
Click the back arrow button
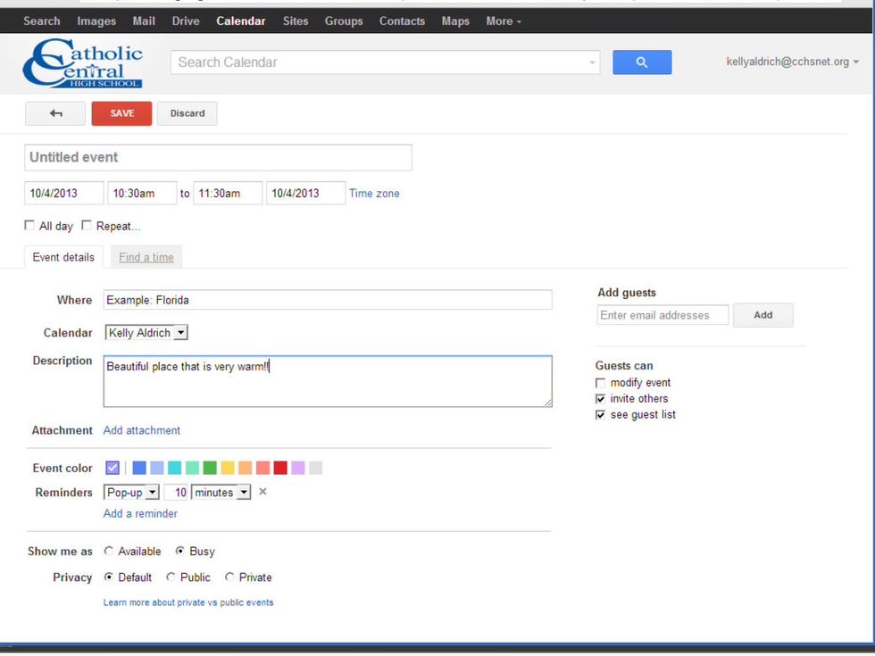tap(55, 113)
